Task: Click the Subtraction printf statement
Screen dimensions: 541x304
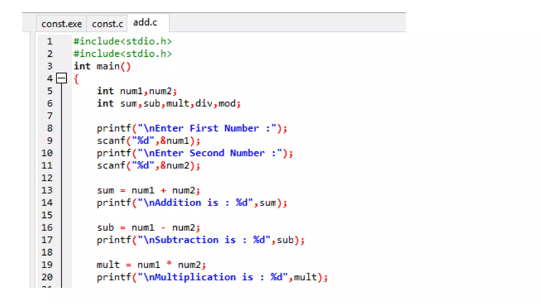Action: 200,240
